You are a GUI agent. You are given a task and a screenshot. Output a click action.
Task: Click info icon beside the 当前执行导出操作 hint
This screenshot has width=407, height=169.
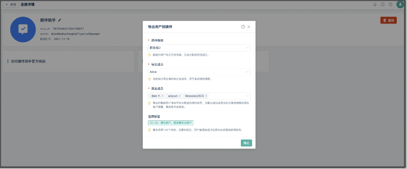point(149,79)
